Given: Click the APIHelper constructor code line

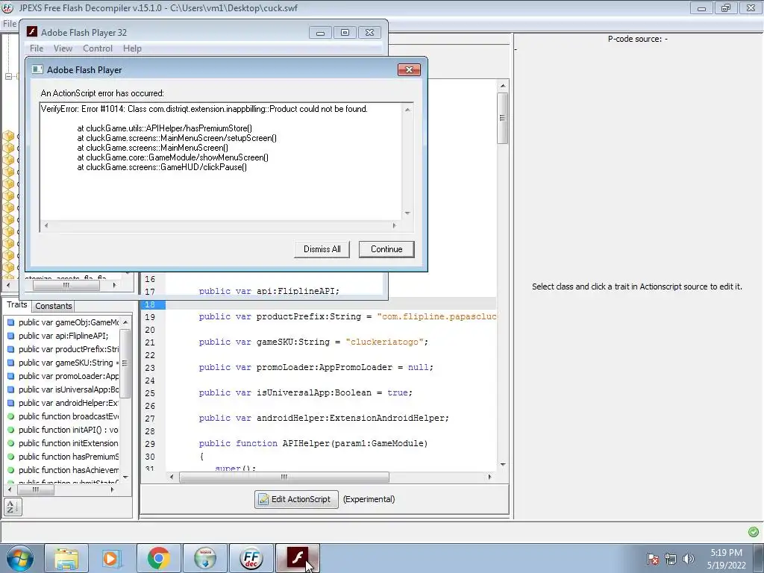Looking at the screenshot, I should tap(313, 443).
